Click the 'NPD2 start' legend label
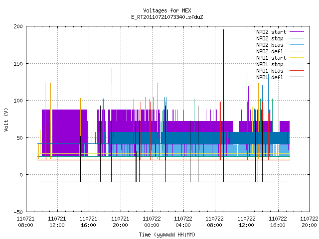Image resolution: width=319 pixels, height=239 pixels. click(x=271, y=32)
